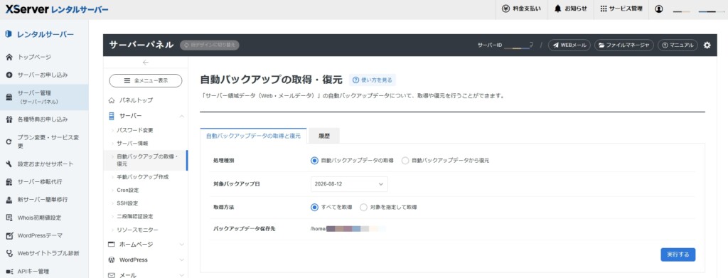This screenshot has width=728, height=278.
Task: Switch to 自動バックアップデータの取得と復元 tab
Action: pyautogui.click(x=253, y=136)
